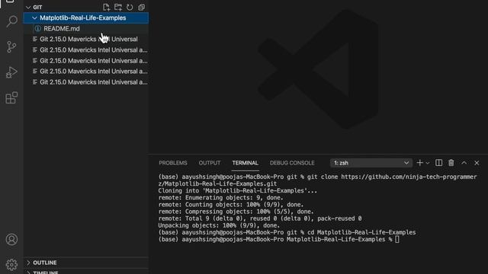488x274 pixels.
Task: Maximize the panel with the up chevron
Action: (464, 163)
